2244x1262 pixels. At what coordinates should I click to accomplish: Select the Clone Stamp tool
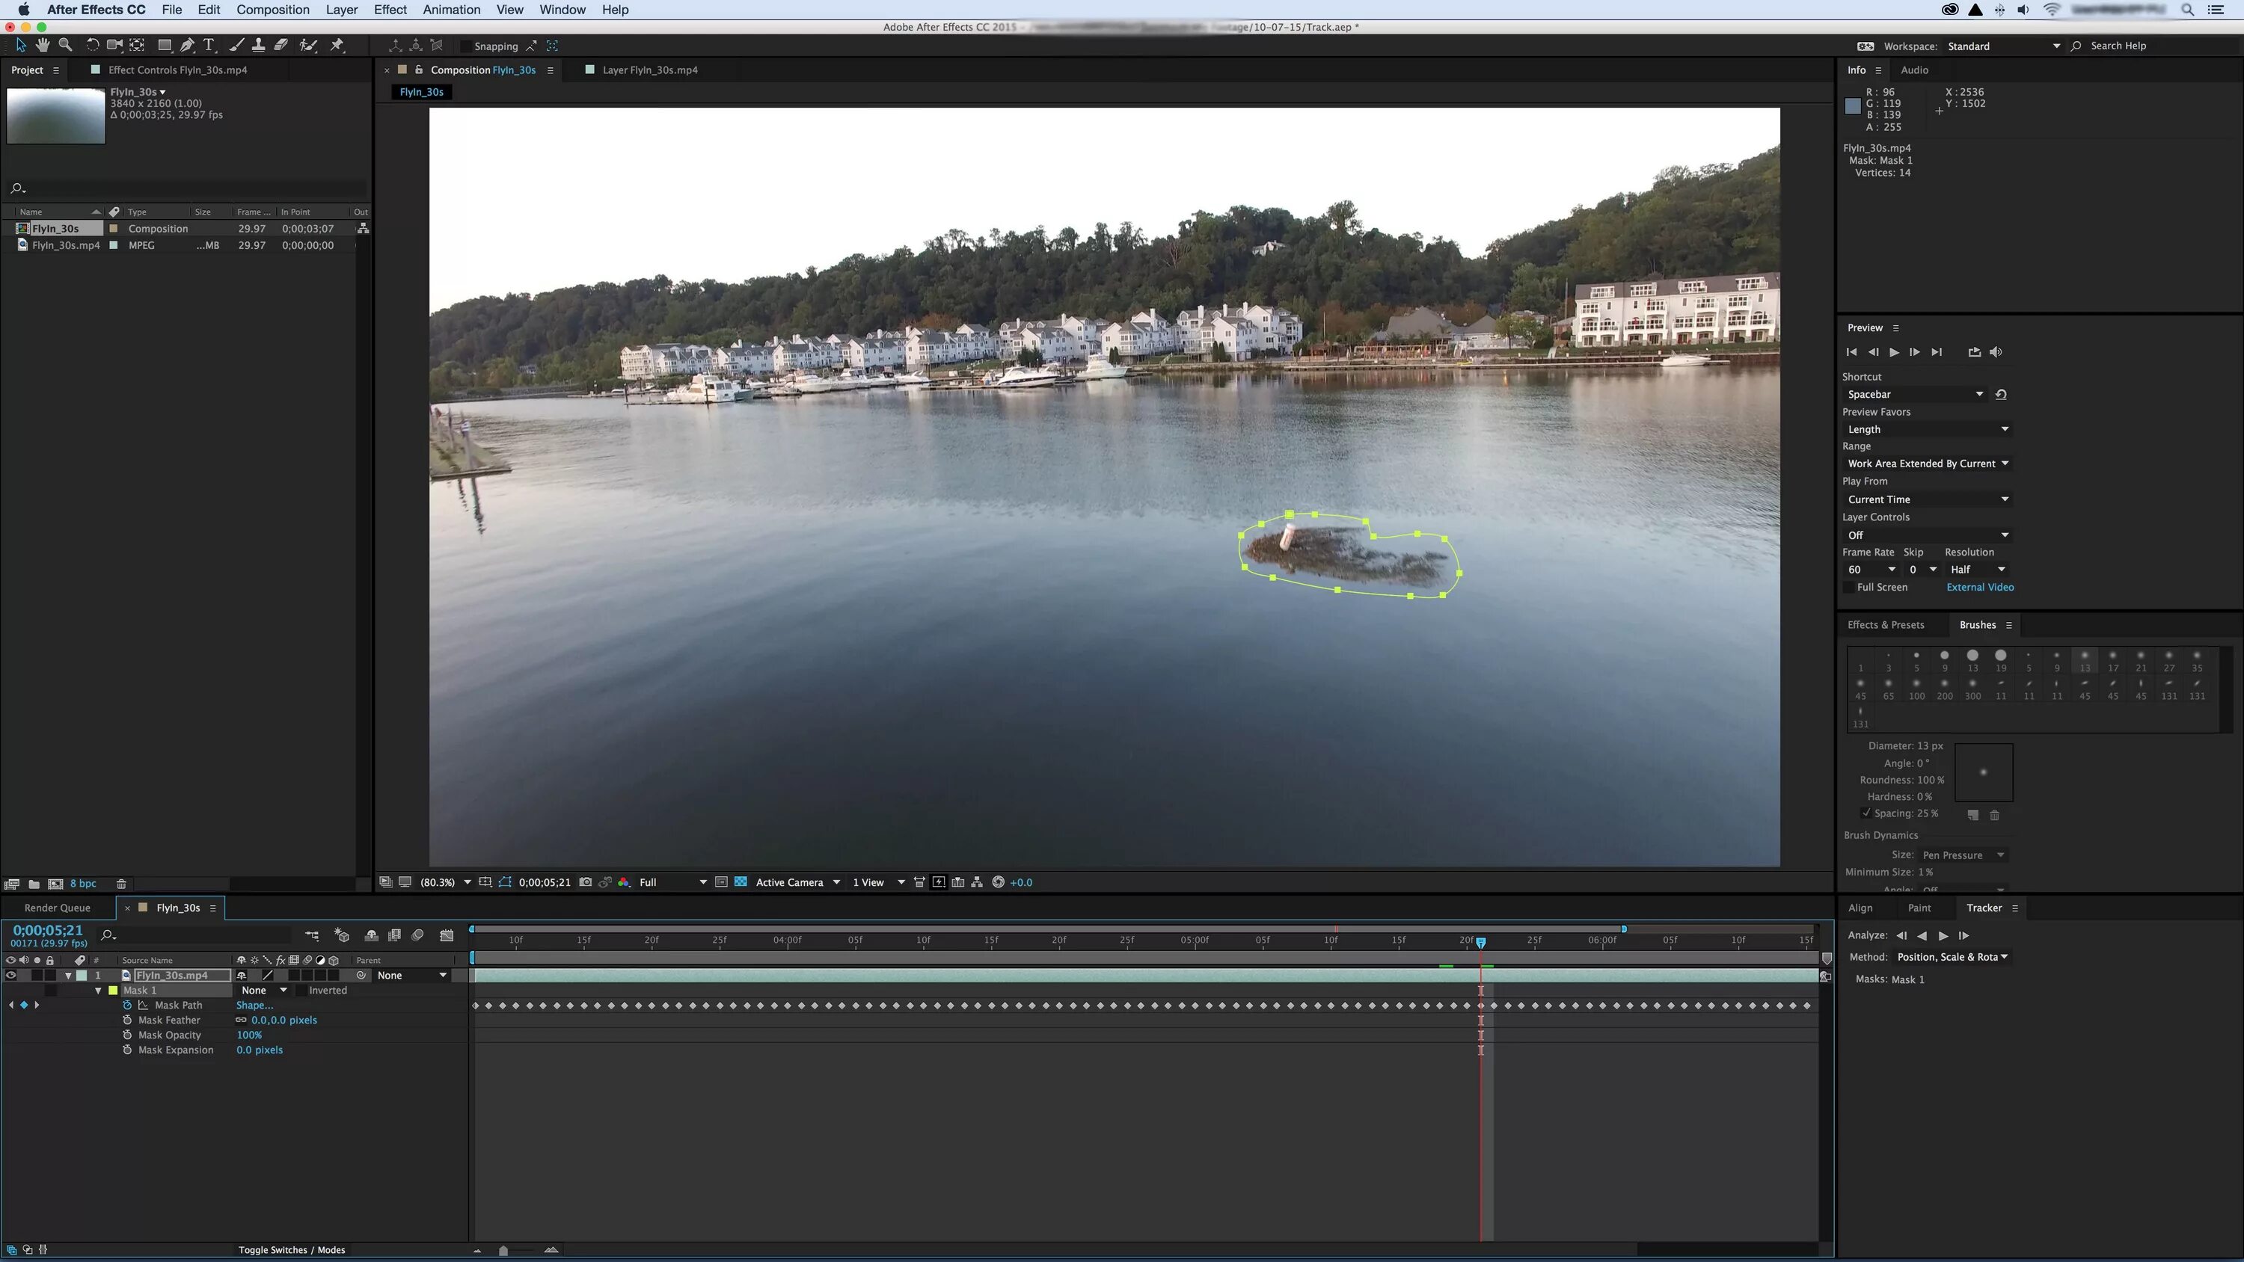click(x=259, y=46)
